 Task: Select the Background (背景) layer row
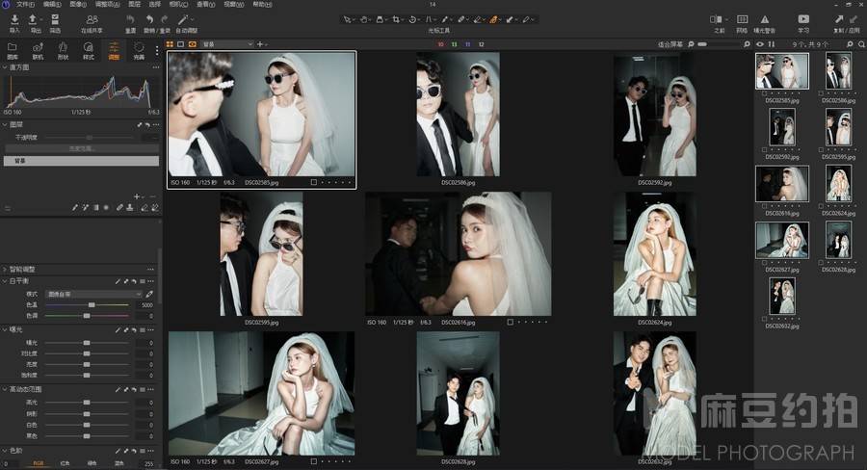(81, 161)
